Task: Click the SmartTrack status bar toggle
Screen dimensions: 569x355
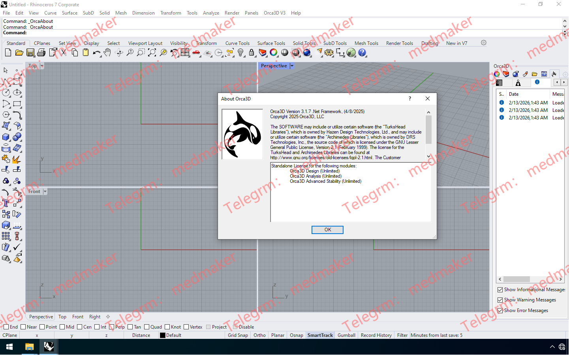Action: (x=320, y=335)
